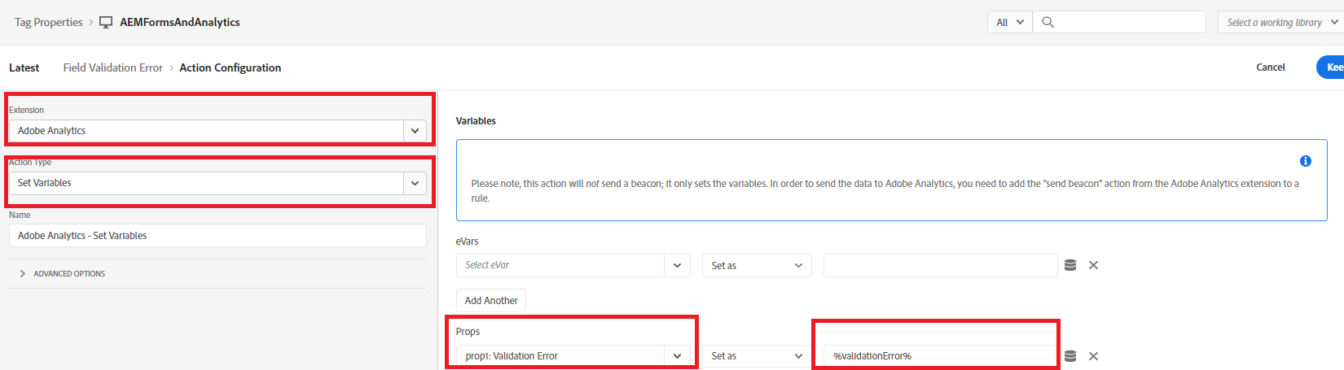Click Action Configuration breadcrumb text

231,67
